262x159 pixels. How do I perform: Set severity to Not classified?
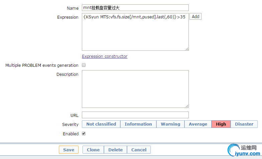(101, 124)
